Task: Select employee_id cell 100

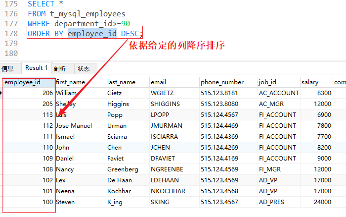Action: (x=29, y=202)
